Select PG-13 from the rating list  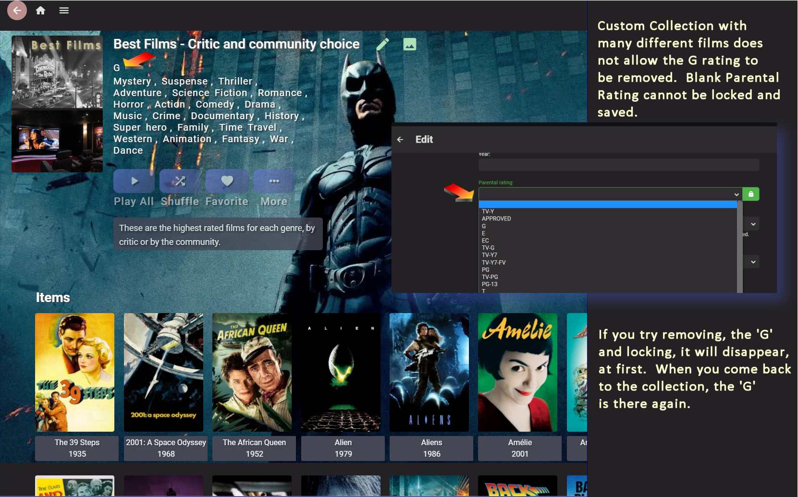491,284
